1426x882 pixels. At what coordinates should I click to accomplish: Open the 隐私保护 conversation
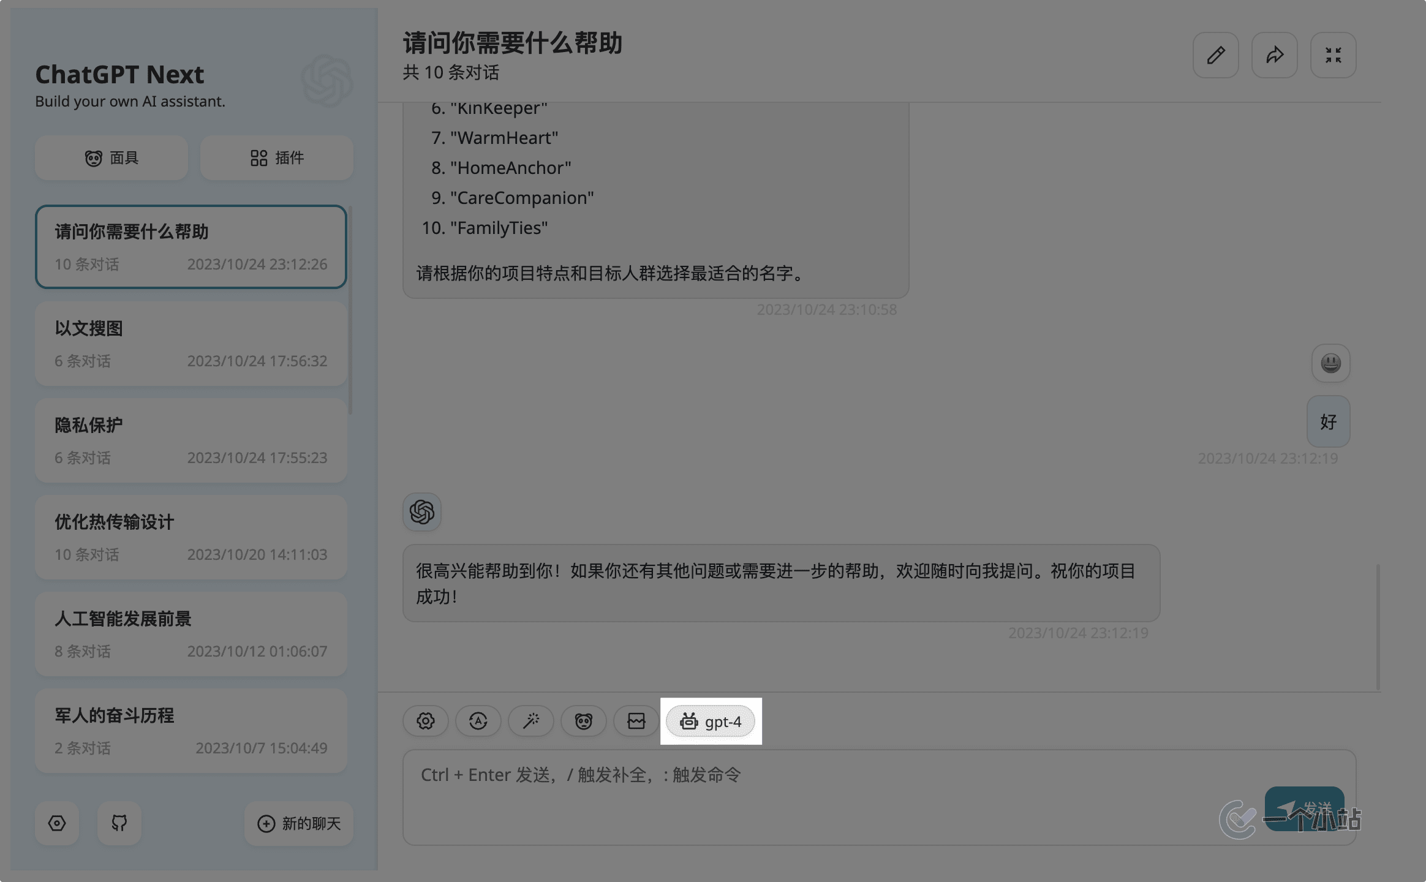pos(191,440)
